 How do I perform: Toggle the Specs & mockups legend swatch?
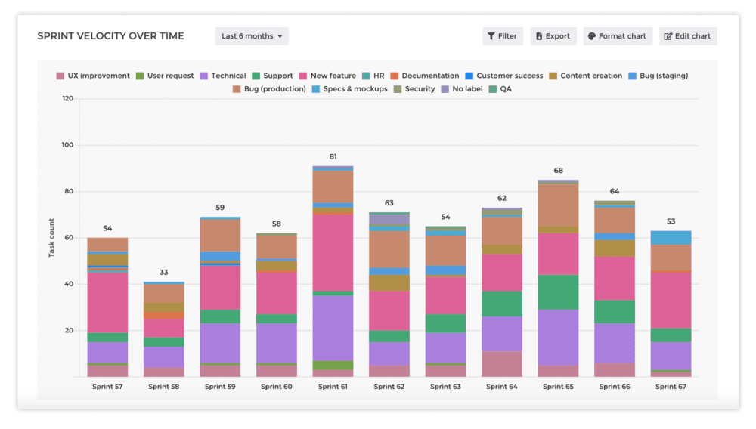[x=316, y=89]
